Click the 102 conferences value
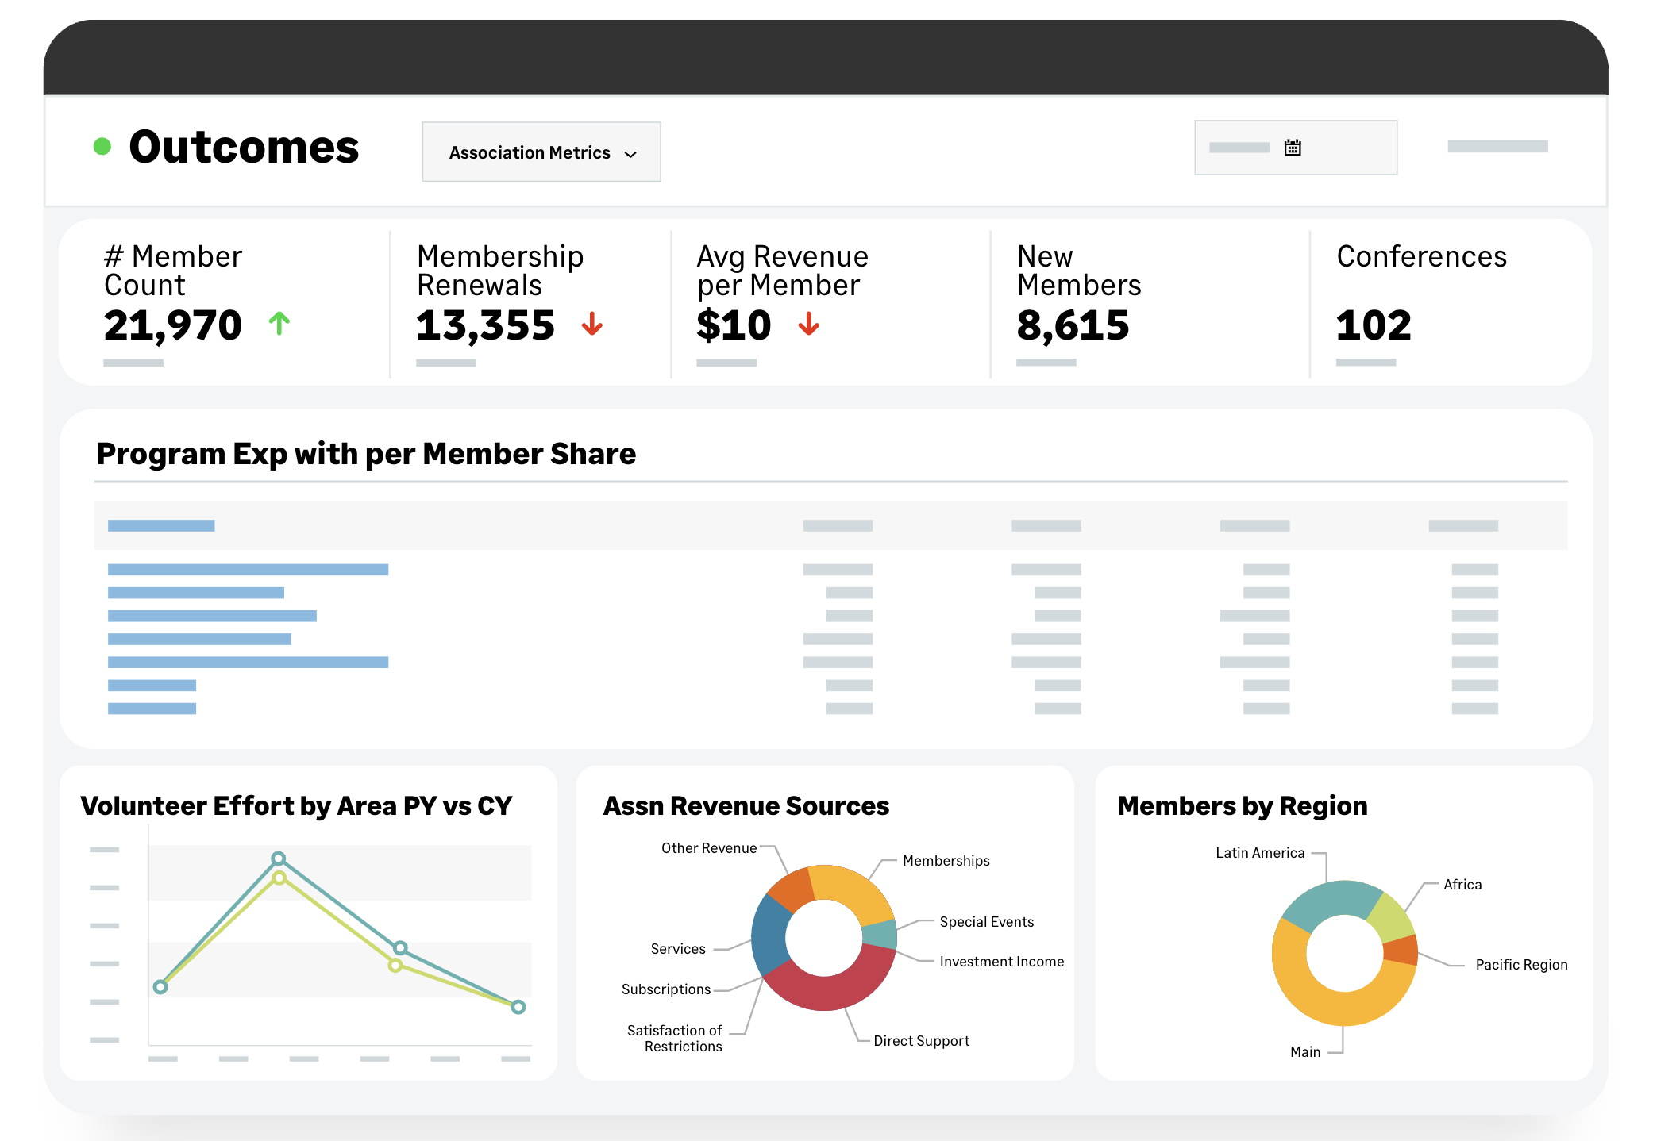 point(1374,325)
